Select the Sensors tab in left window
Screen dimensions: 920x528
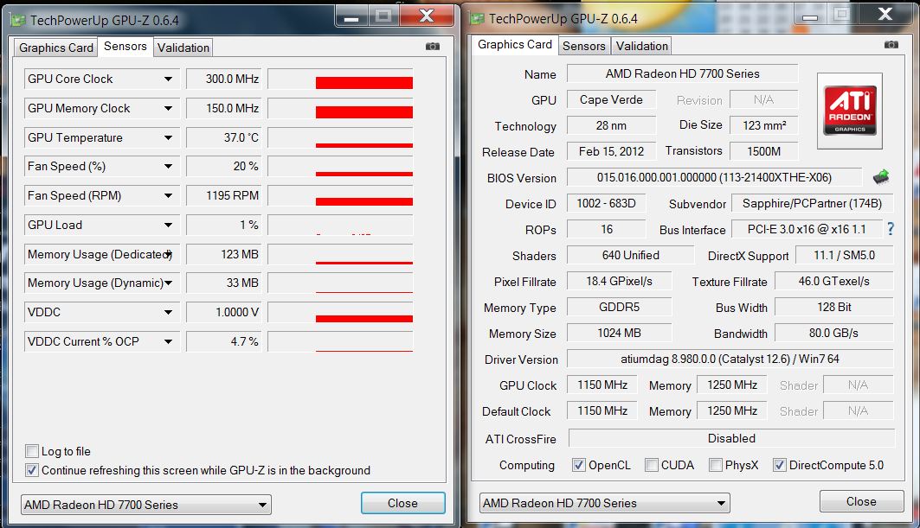click(x=125, y=47)
